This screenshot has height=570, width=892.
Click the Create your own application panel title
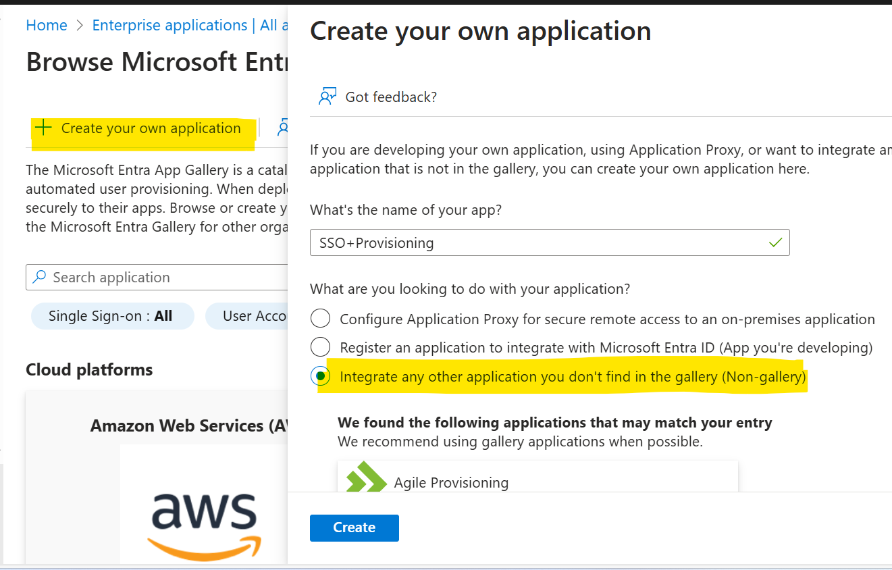[x=480, y=31]
